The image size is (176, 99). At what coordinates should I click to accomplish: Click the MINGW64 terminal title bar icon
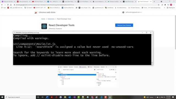tap(15, 32)
